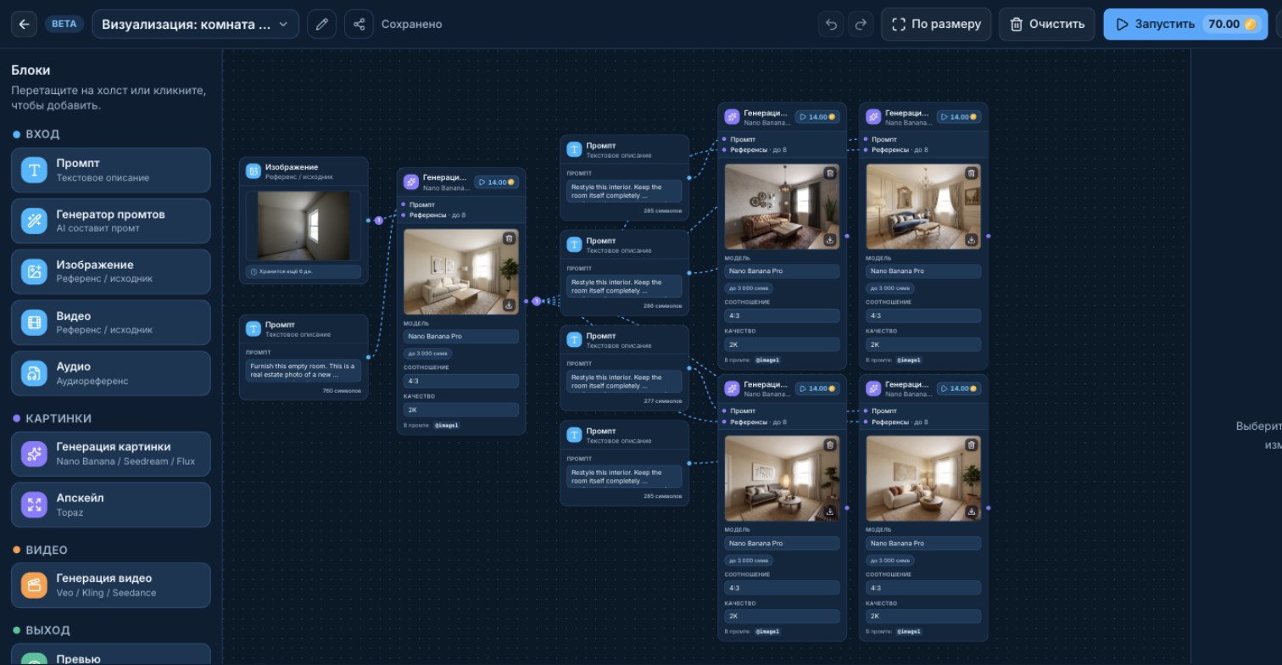Screen dimensions: 1282x665
Task: Click the "Хранится ещё 6 дн." storage notice
Action: pyautogui.click(x=304, y=272)
